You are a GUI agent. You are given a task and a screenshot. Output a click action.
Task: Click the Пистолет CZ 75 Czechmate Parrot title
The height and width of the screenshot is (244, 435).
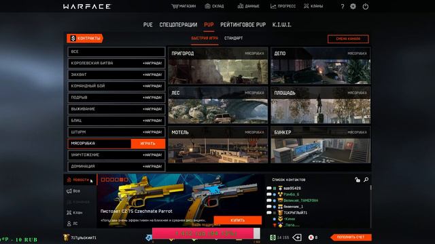tap(136, 211)
